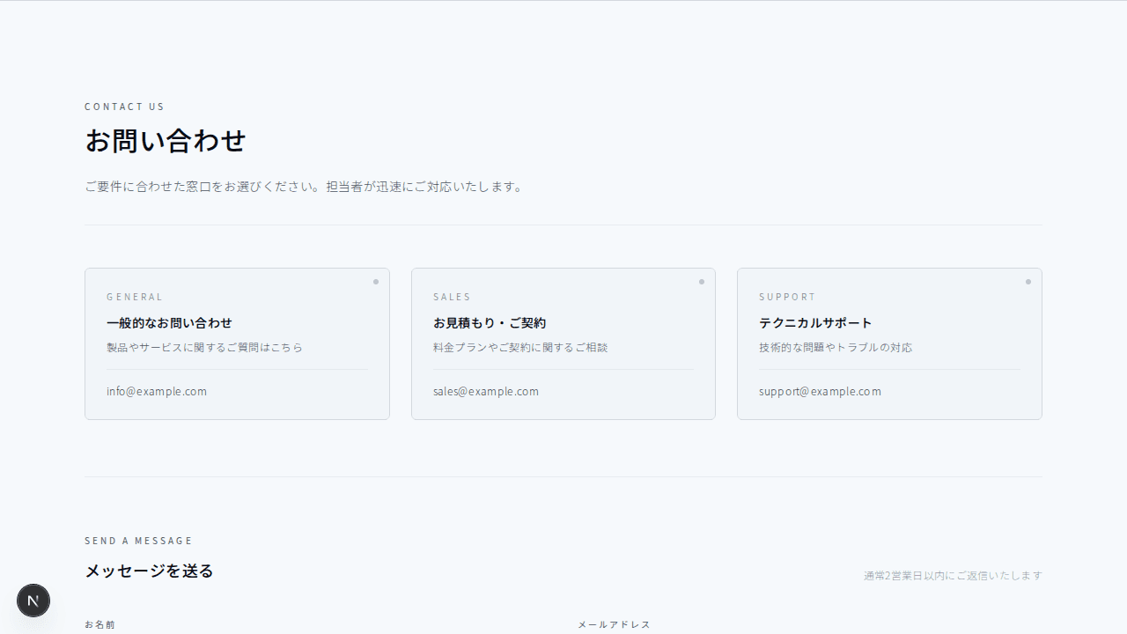This screenshot has width=1127, height=634.
Task: Click the dot indicator on the Sales card
Action: click(x=702, y=282)
